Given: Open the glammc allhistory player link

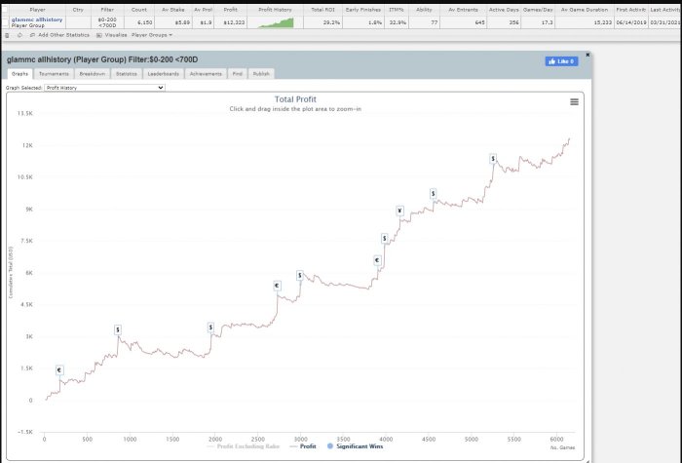Looking at the screenshot, I should pos(37,19).
